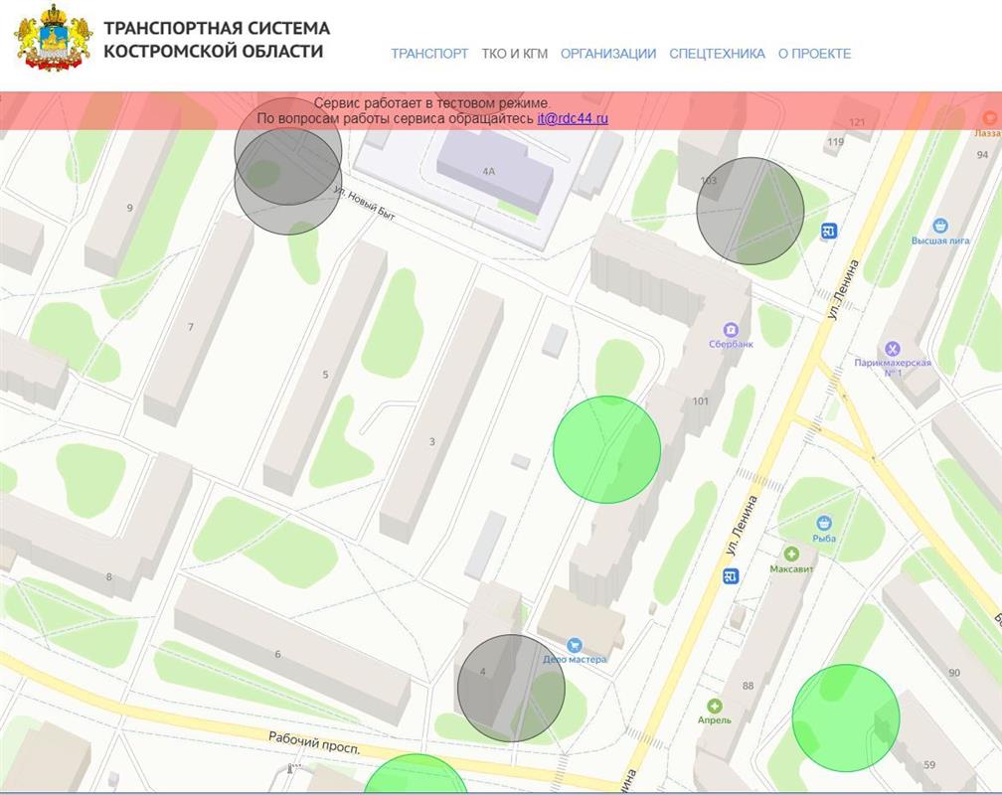Image resolution: width=1002 pixels, height=795 pixels.
Task: Open the СПЕЦТЕХНИКА menu item
Action: [x=717, y=54]
